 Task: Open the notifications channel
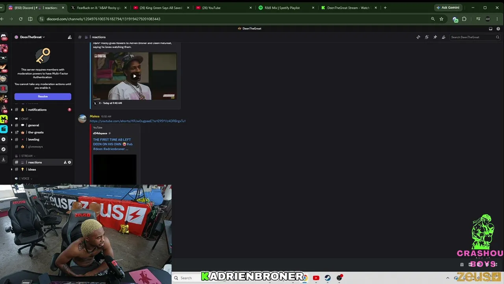point(43,110)
